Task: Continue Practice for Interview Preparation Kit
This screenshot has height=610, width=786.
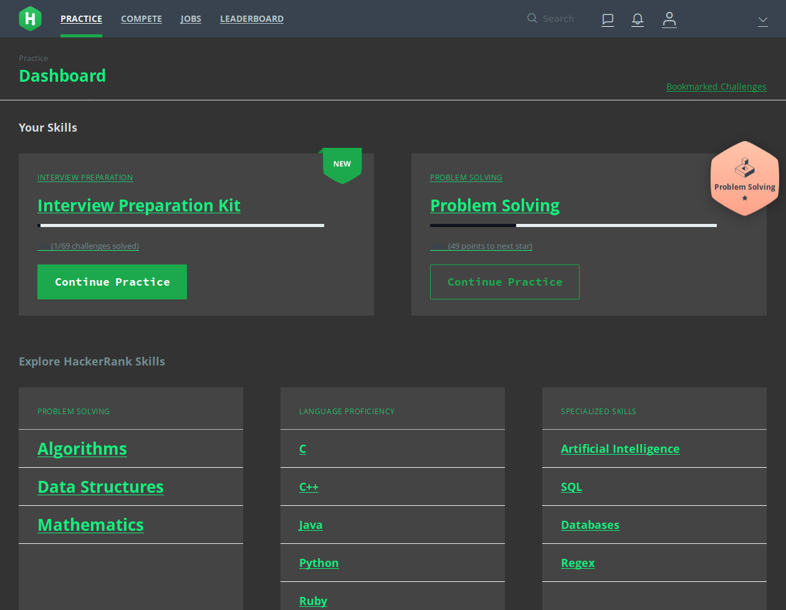Action: (112, 282)
